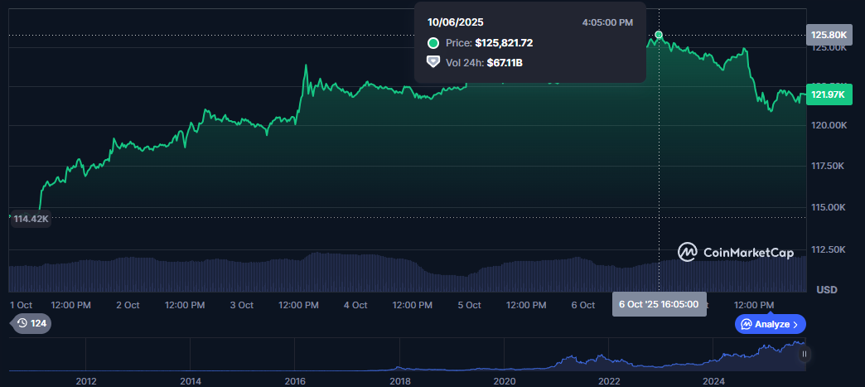Click the 3 Oct label on time axis
This screenshot has width=865, height=387.
241,305
